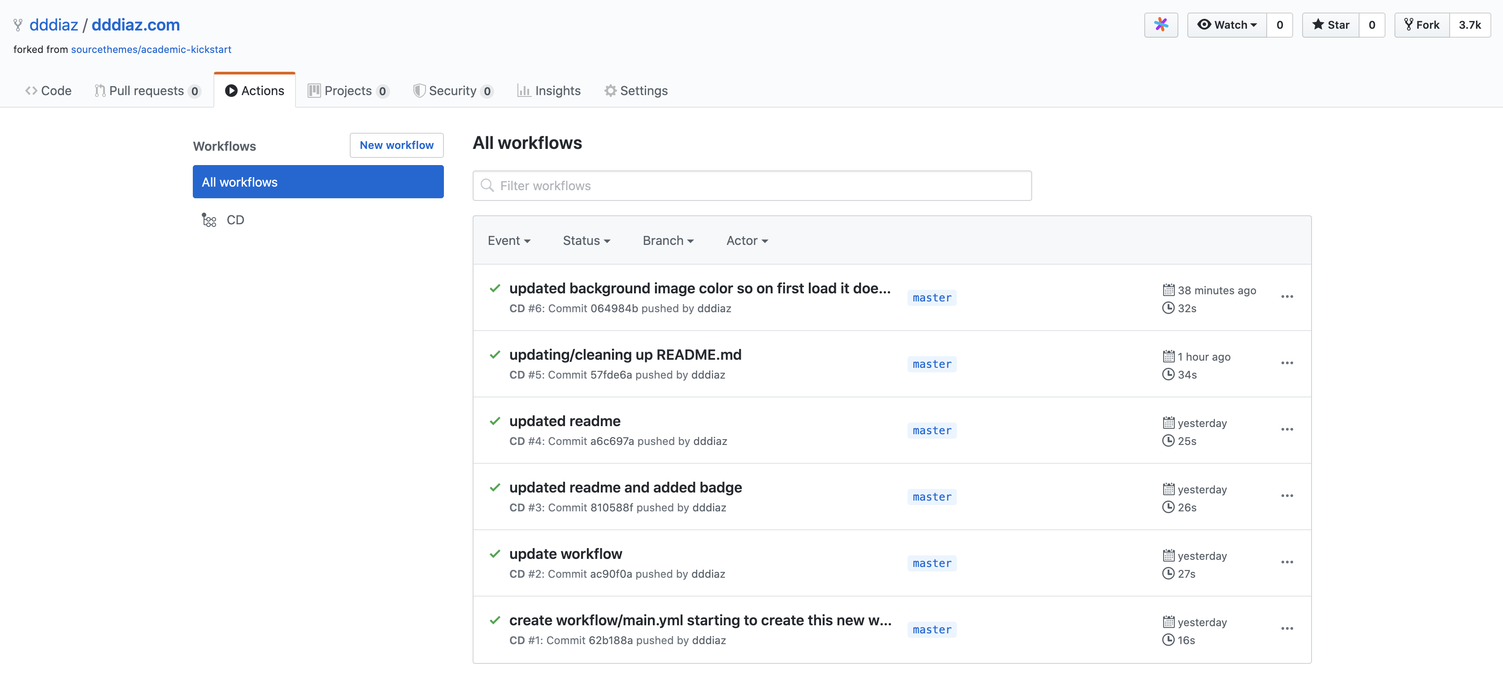Fork the repository
Viewport: 1503px width, 680px height.
point(1422,25)
